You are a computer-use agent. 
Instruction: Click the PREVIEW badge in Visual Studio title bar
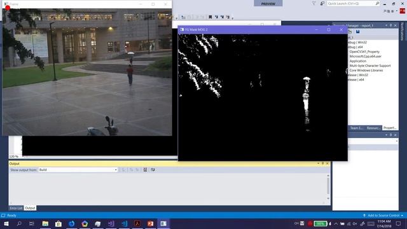(268, 4)
